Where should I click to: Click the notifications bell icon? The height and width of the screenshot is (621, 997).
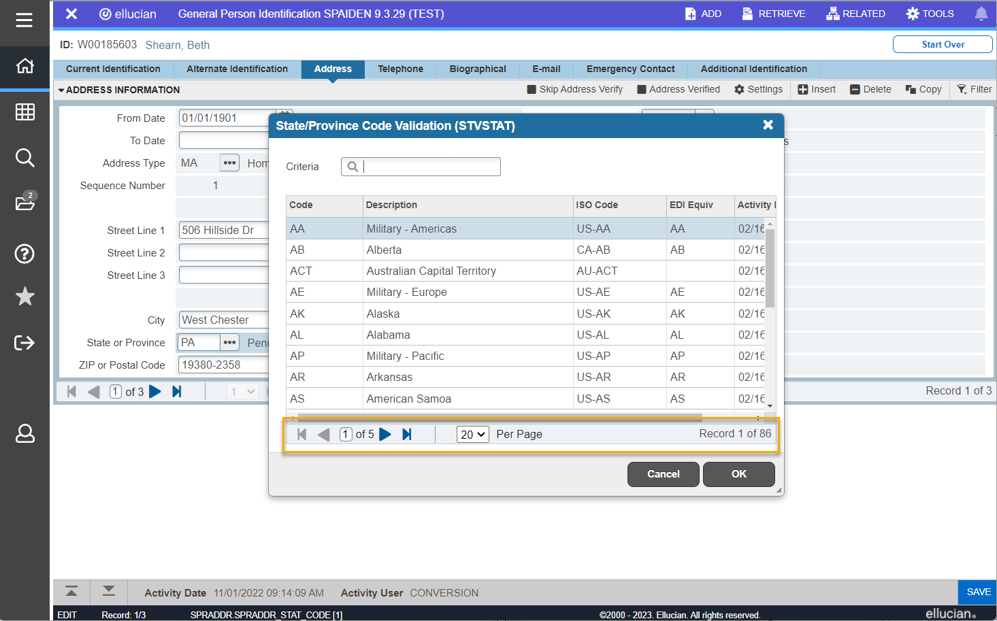point(981,14)
